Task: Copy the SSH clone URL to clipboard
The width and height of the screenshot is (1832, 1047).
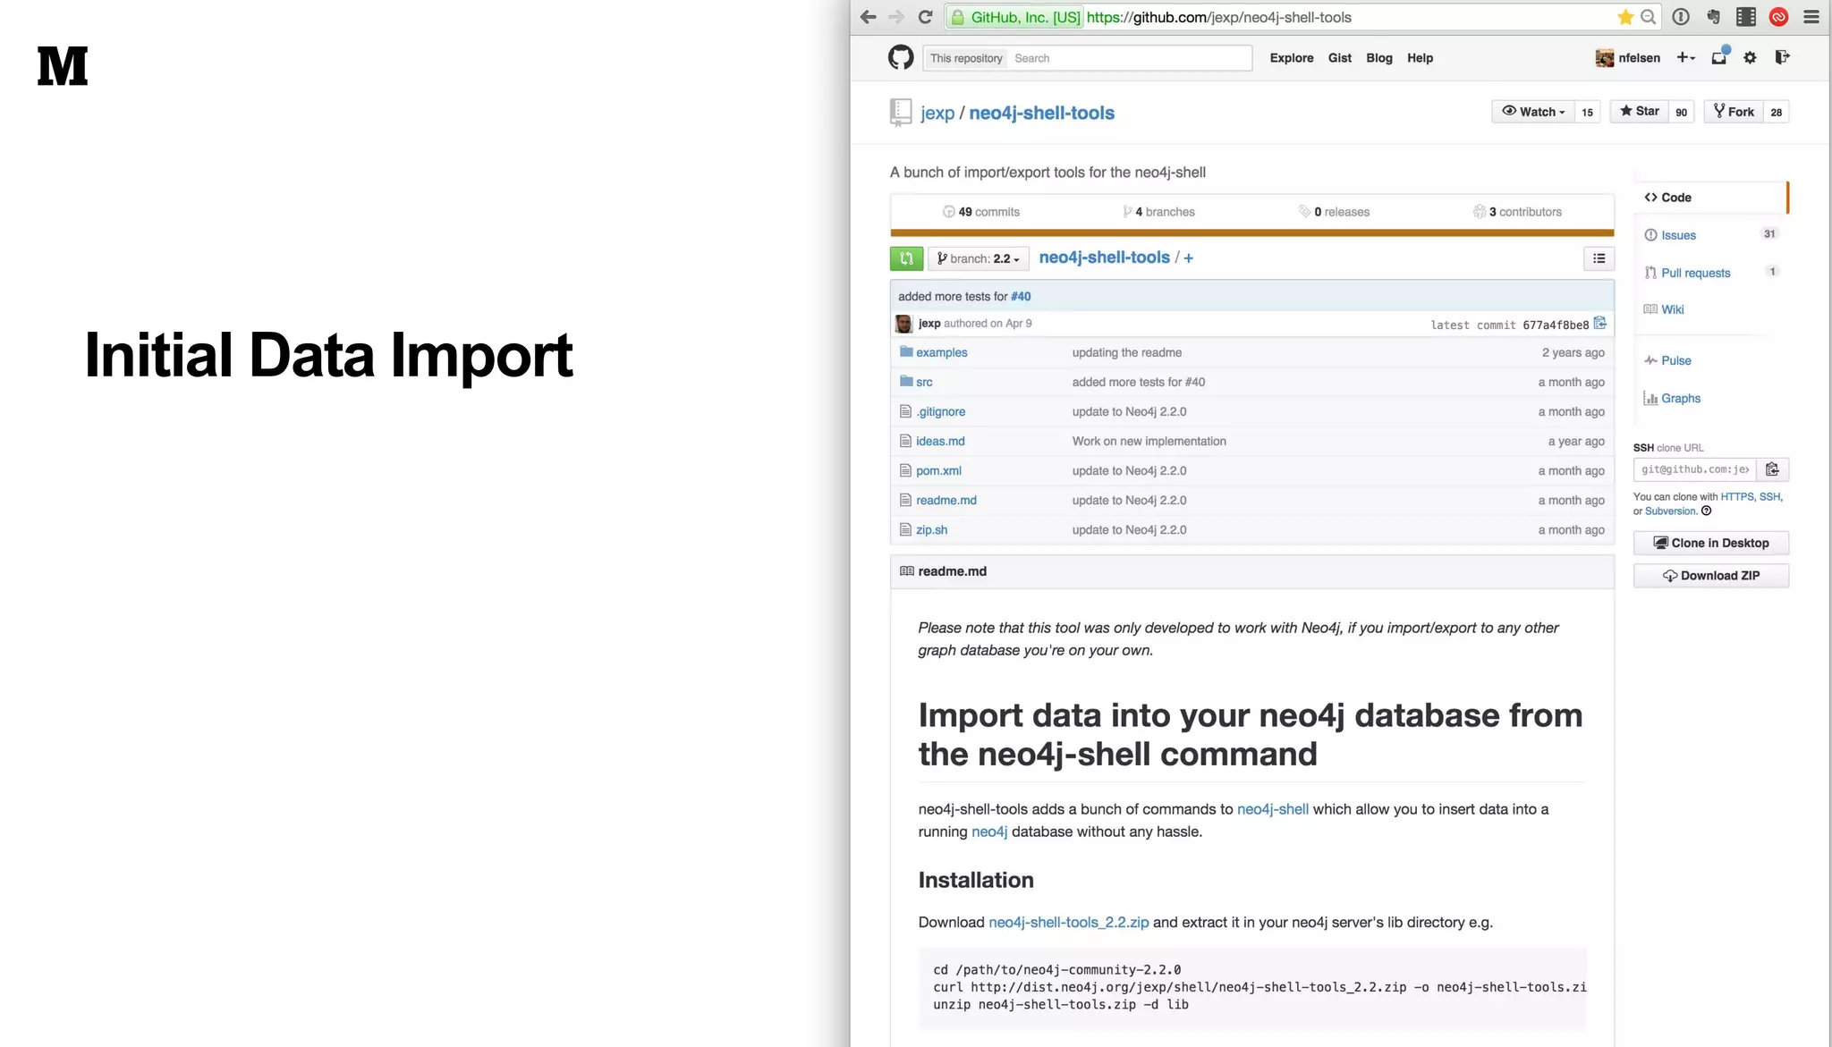Action: tap(1772, 469)
